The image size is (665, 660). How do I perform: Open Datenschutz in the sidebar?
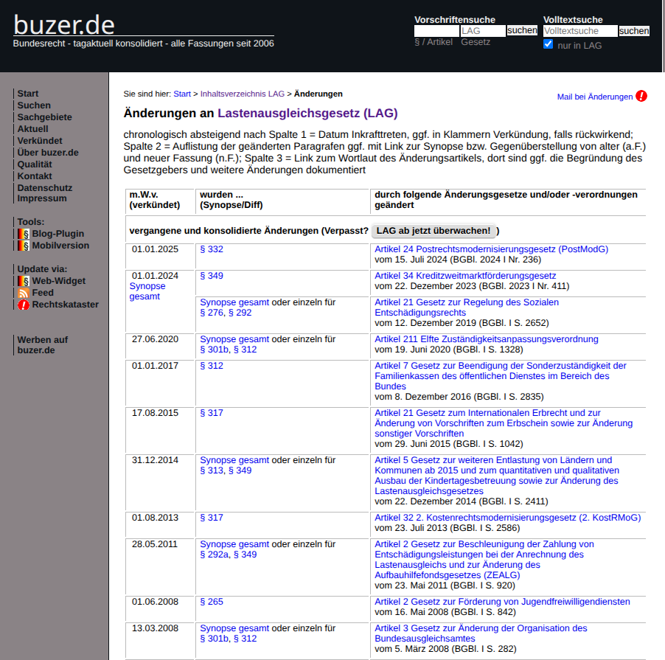coord(45,188)
